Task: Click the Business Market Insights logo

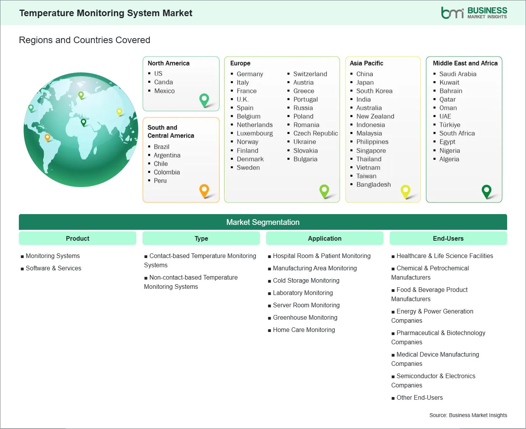Action: tap(474, 13)
